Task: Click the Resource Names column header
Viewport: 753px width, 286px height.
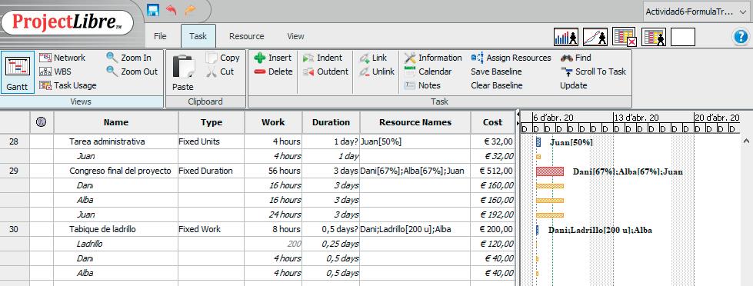Action: pos(415,122)
